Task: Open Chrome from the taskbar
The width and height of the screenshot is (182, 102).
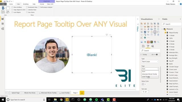Action: 61,99
